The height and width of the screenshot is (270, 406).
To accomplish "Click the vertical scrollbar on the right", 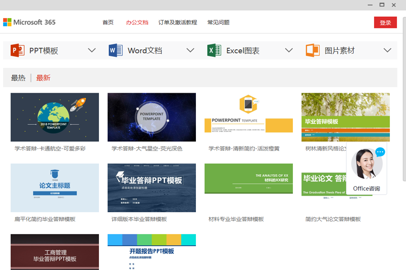I will pos(403,101).
